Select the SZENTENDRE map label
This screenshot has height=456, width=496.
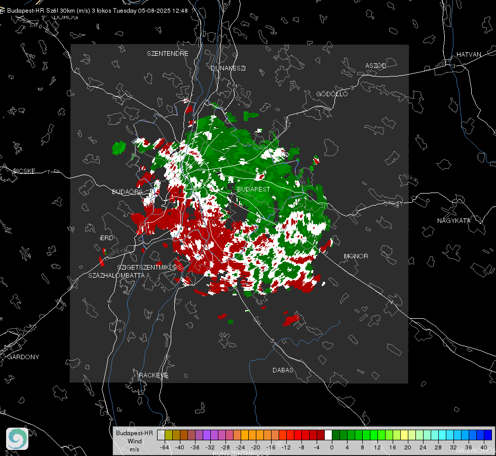pos(168,54)
